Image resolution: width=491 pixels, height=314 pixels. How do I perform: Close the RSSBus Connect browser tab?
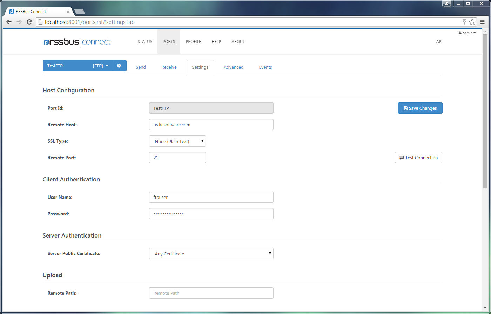coord(68,11)
